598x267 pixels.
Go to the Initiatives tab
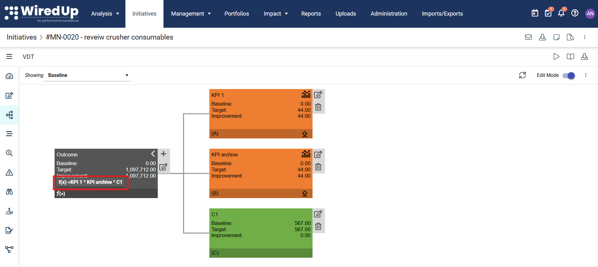[x=144, y=14]
